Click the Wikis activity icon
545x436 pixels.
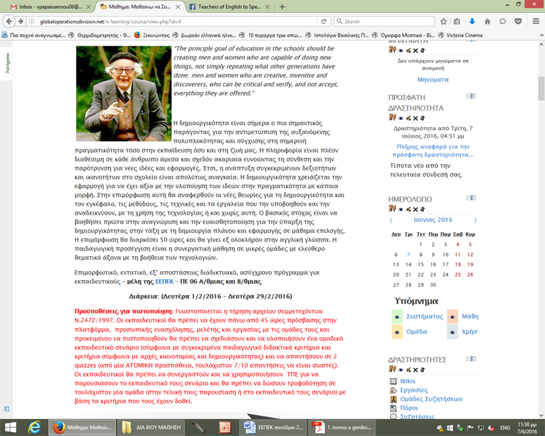(x=393, y=381)
